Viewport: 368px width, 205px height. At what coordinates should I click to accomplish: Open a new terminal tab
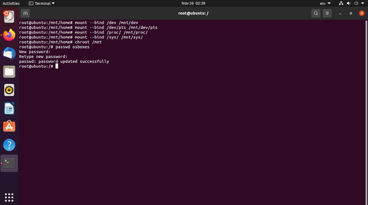(25, 13)
